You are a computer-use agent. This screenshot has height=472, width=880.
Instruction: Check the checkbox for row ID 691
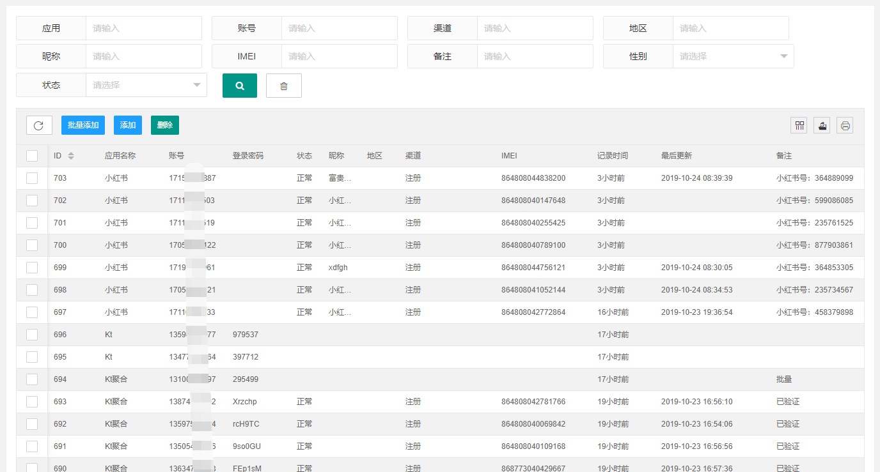click(x=32, y=446)
